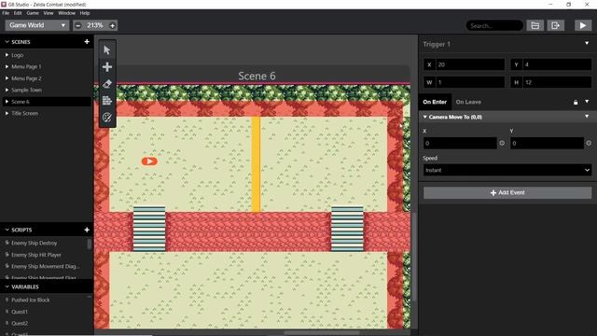The image size is (597, 336).
Task: Open the View menu
Action: (x=49, y=13)
